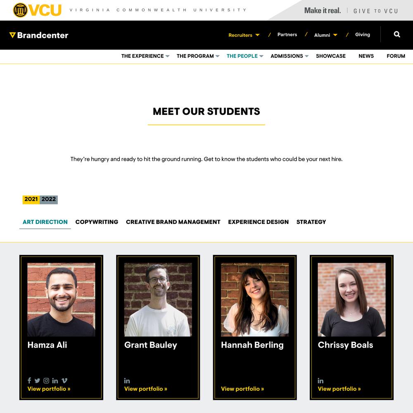The image size is (413, 413).
Task: Open Hamza Ali's LinkedIn icon
Action: [x=55, y=381]
